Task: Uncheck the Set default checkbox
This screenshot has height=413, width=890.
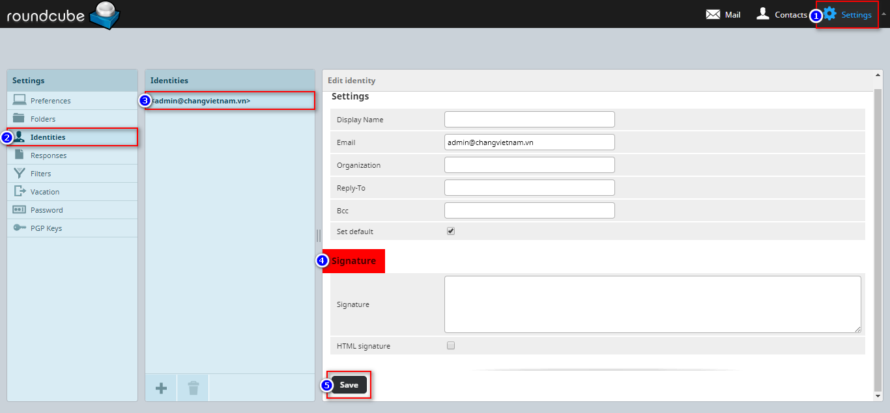Action: click(x=451, y=232)
